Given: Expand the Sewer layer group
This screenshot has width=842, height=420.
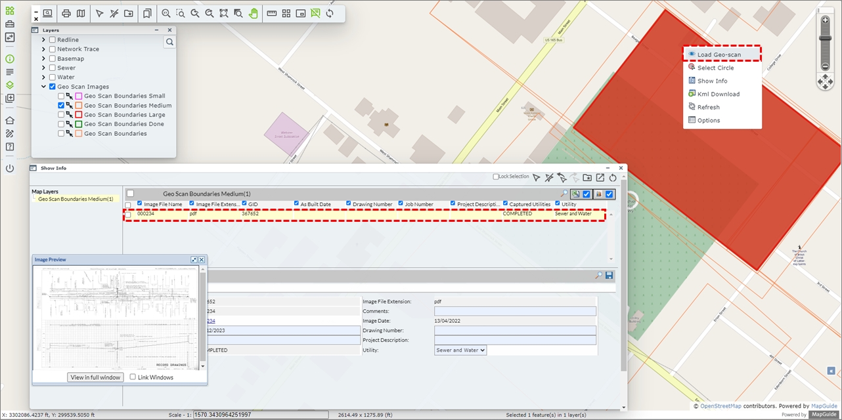Looking at the screenshot, I should click(43, 68).
